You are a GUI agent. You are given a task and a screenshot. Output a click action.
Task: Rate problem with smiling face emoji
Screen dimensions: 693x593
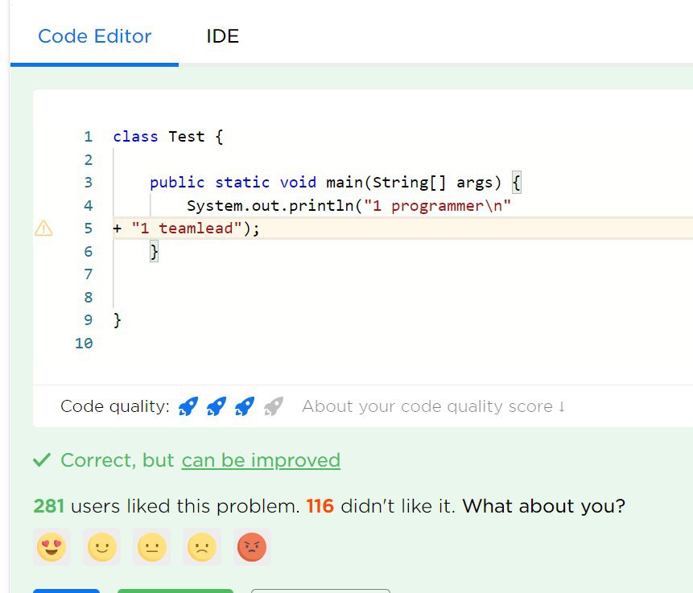[x=101, y=546]
